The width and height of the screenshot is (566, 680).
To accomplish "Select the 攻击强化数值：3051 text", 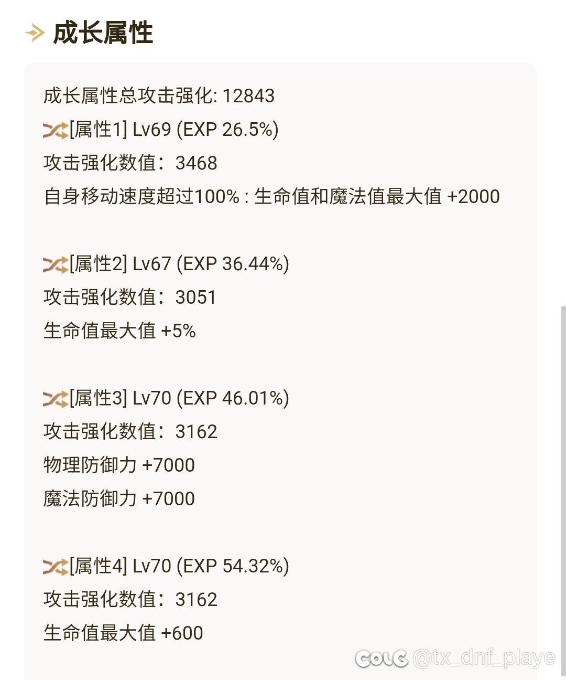I will [x=130, y=297].
